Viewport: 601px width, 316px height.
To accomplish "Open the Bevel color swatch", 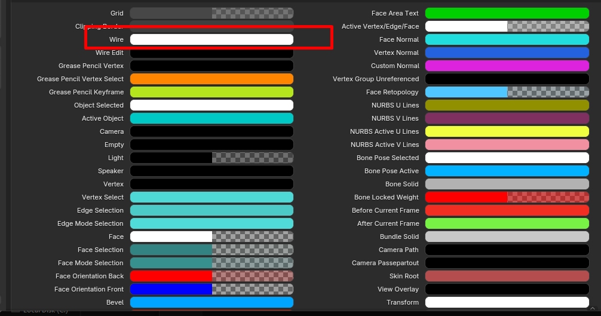I will [x=211, y=303].
